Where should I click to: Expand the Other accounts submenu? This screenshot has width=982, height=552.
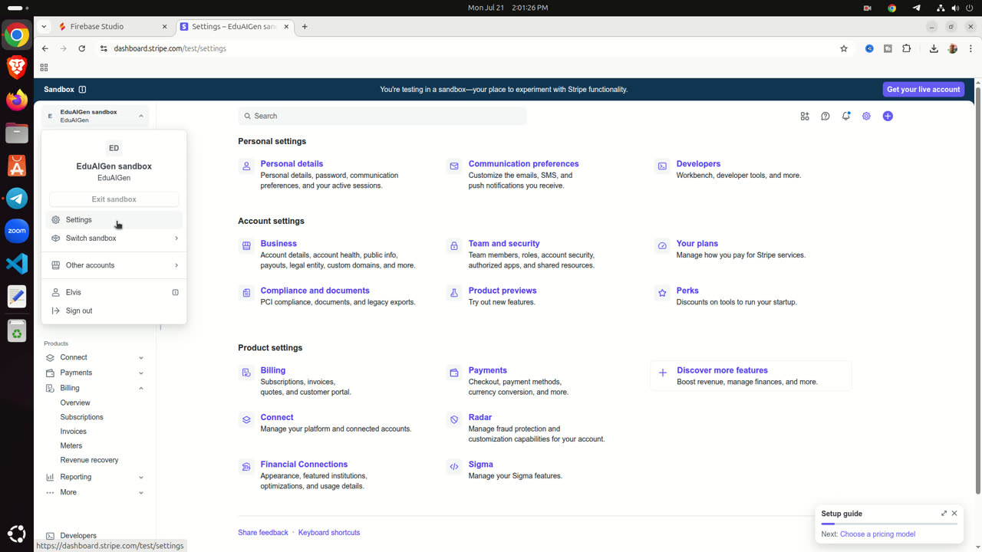(x=114, y=265)
